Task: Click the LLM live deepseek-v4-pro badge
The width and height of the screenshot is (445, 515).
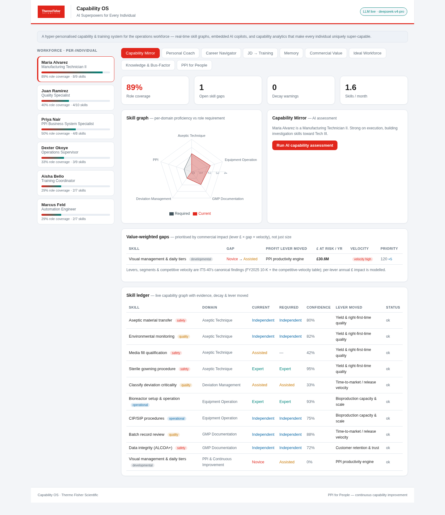Action: [384, 11]
